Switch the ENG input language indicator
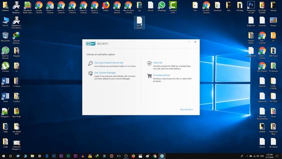 [262, 156]
